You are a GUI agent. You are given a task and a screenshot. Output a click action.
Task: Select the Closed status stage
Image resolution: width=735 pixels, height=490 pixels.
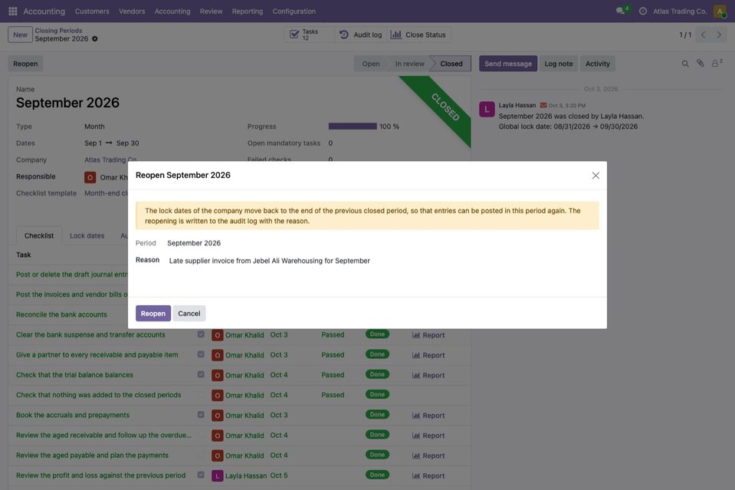451,64
